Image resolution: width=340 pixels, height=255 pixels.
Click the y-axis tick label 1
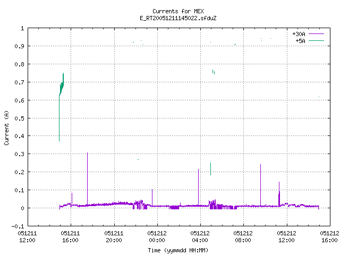[x=22, y=28]
